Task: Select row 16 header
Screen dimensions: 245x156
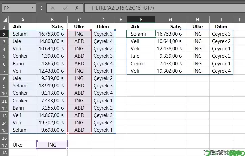Action: pos(4,138)
